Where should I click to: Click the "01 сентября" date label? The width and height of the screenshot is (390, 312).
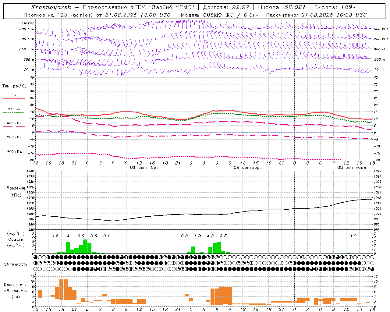(144, 168)
